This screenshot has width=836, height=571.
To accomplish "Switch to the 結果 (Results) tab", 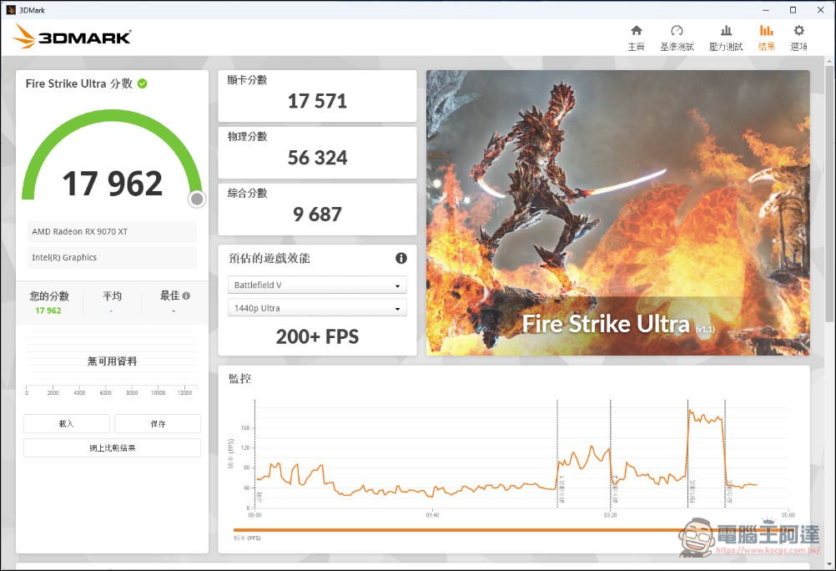I will pyautogui.click(x=766, y=35).
